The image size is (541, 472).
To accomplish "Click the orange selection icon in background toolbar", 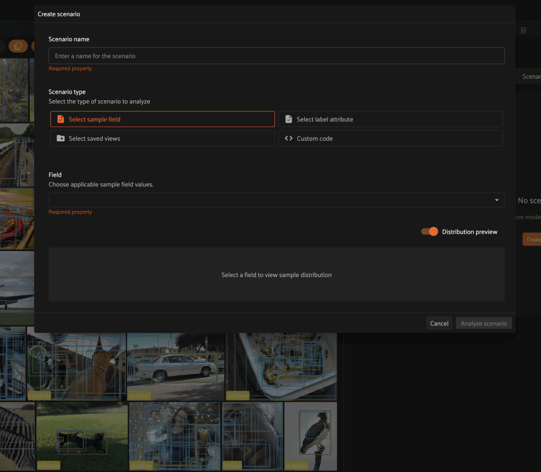I will pos(18,46).
